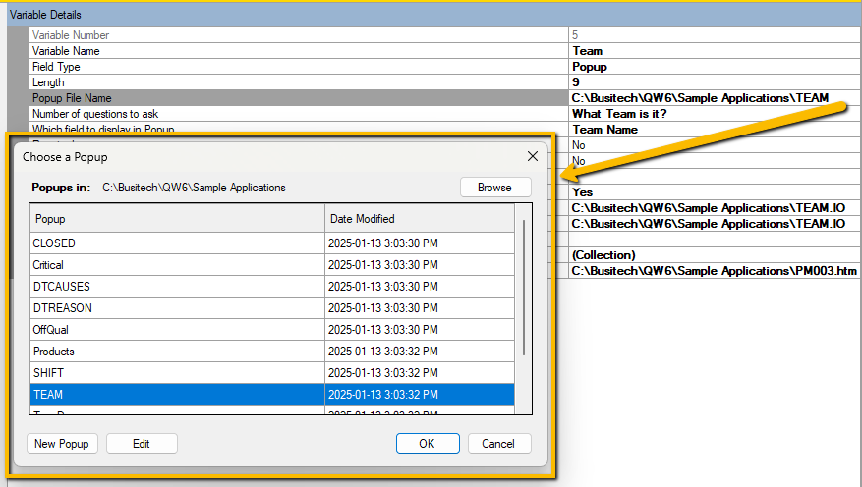The image size is (862, 487).
Task: Sort list by Date Modified header
Action: [419, 219]
